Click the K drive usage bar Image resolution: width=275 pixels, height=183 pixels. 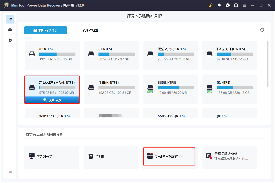click(x=235, y=88)
